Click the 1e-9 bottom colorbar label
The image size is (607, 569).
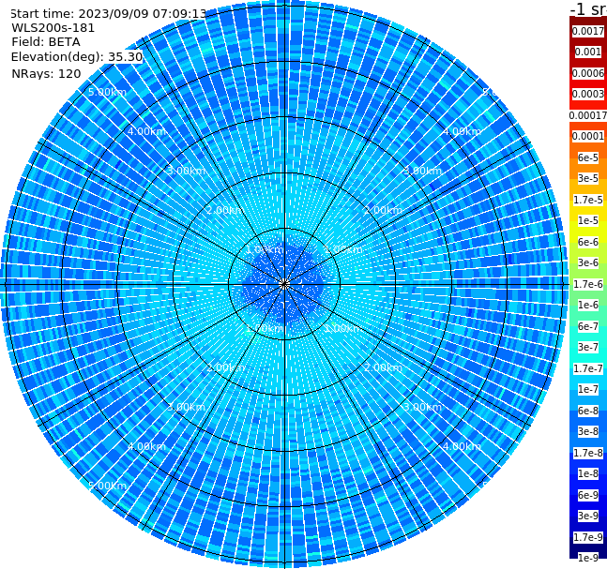[588, 558]
